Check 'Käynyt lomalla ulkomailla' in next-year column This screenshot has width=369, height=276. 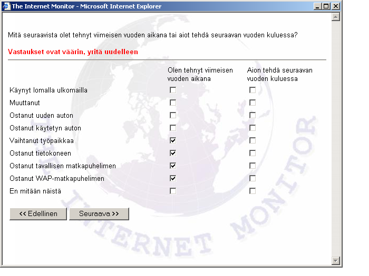coord(253,90)
